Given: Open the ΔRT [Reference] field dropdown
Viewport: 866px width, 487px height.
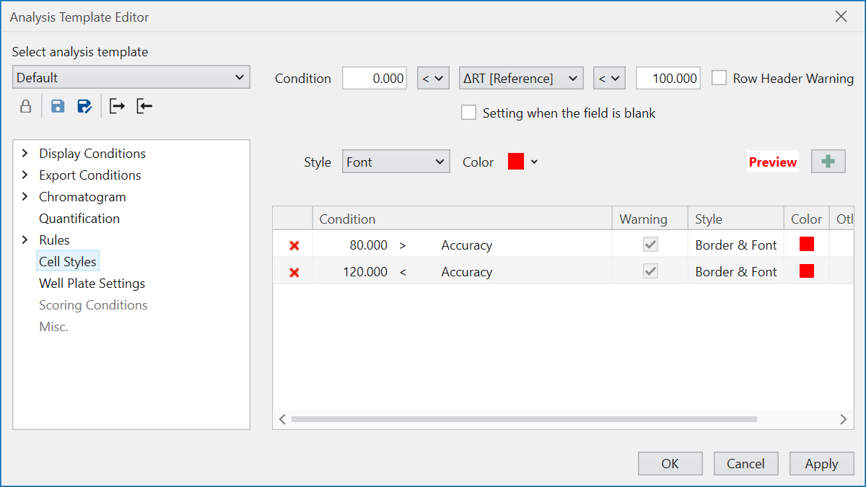Looking at the screenshot, I should point(521,79).
